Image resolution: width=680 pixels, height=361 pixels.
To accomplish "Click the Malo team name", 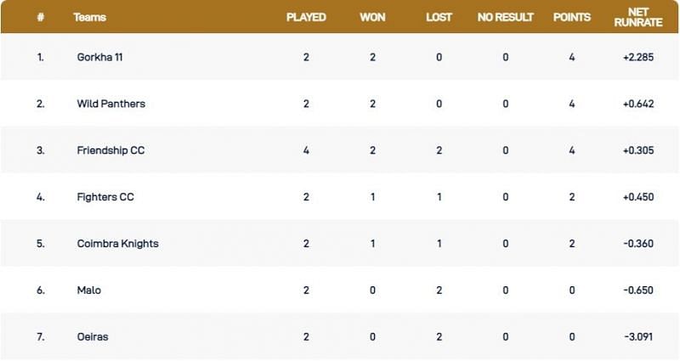I will [x=88, y=290].
